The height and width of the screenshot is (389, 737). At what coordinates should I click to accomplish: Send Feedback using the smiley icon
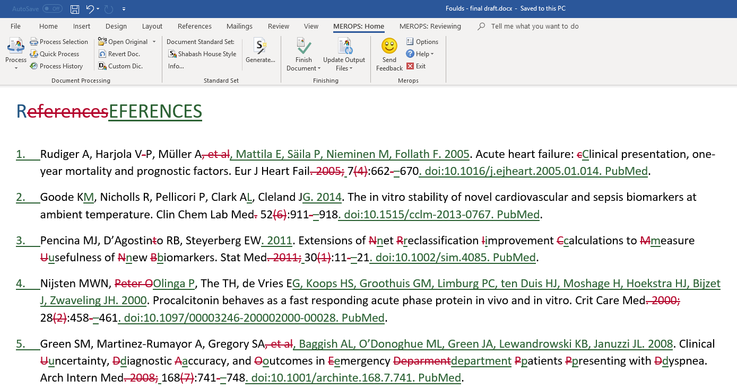389,47
